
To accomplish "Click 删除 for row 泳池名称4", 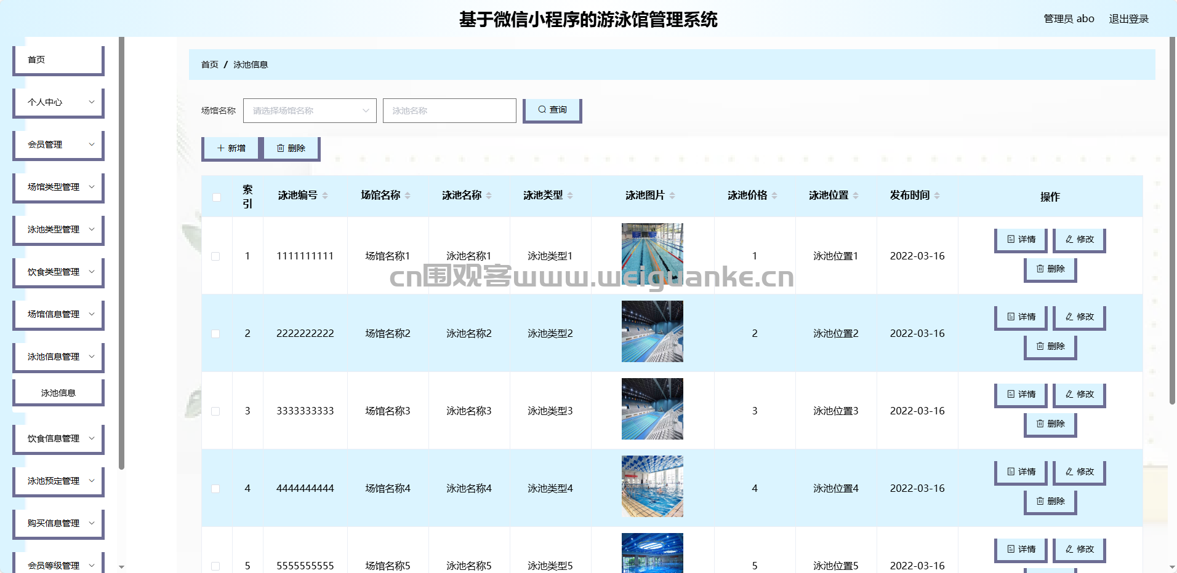I will click(1050, 502).
